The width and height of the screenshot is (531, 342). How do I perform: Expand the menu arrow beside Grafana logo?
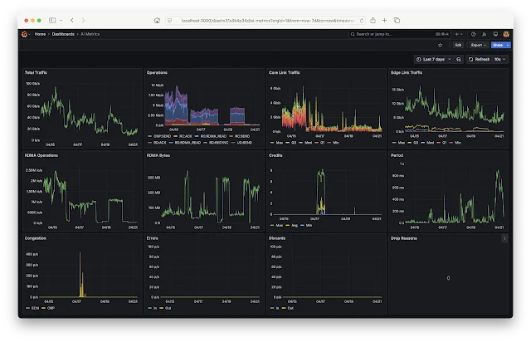click(30, 34)
